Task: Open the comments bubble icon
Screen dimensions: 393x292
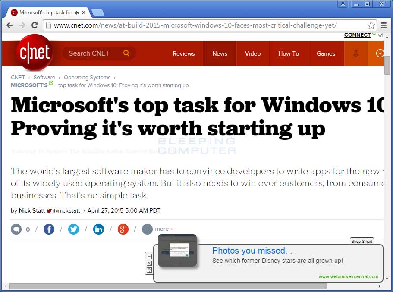Action: 16,229
